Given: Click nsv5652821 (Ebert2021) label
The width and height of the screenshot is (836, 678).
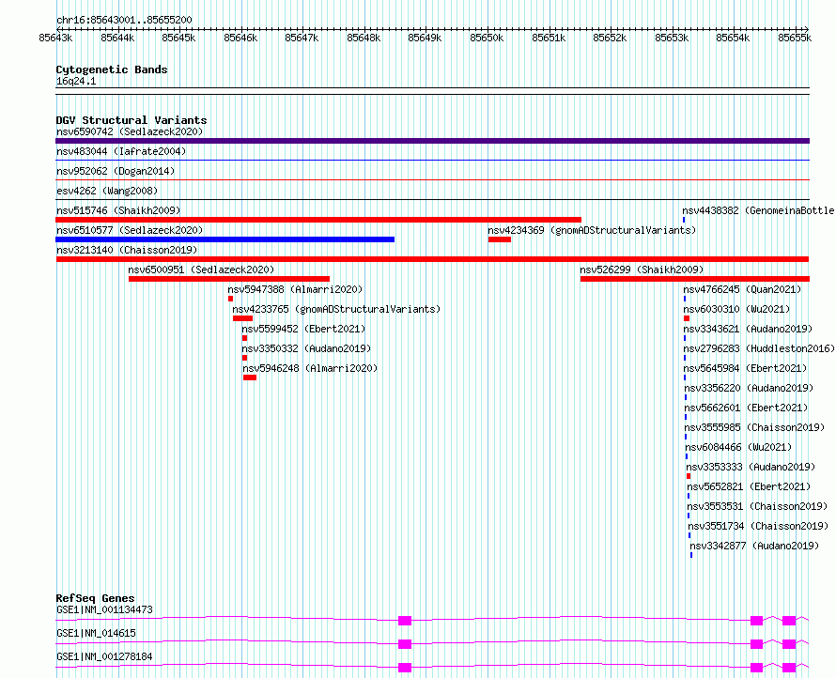Looking at the screenshot, I should click(749, 486).
